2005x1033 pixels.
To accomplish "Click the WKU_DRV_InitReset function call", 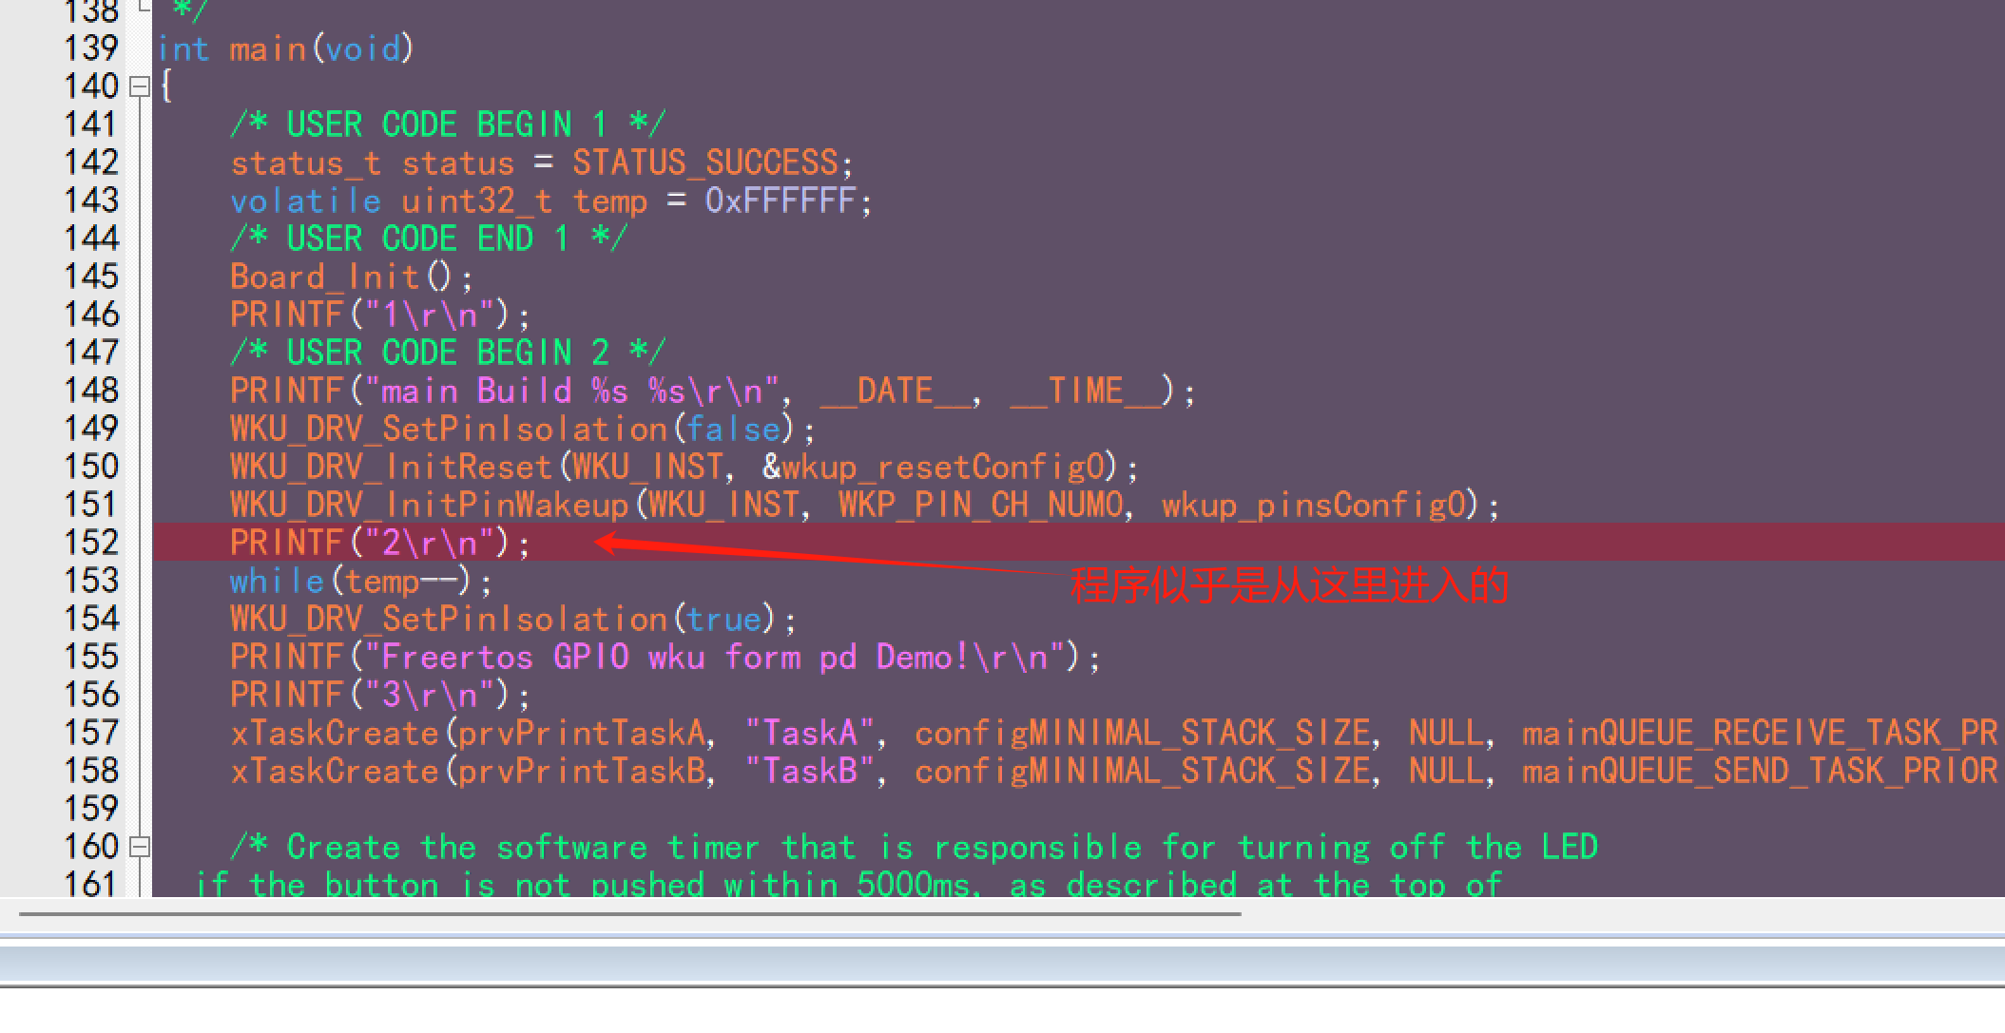I will [392, 468].
